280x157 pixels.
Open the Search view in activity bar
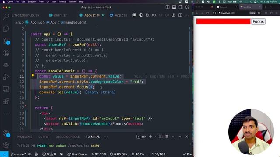click(x=6, y=17)
